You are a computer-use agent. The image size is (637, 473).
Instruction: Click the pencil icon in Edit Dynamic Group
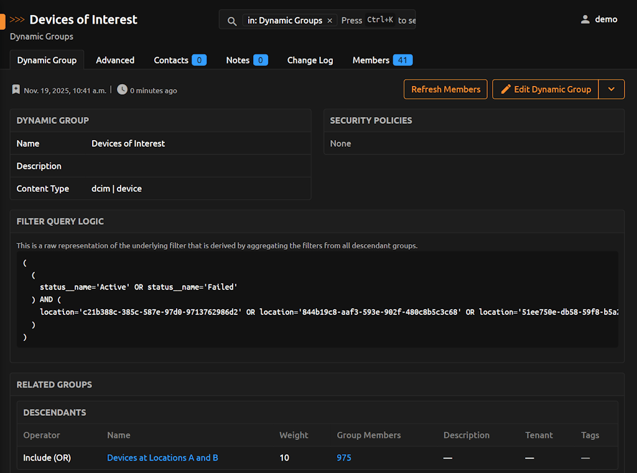506,89
